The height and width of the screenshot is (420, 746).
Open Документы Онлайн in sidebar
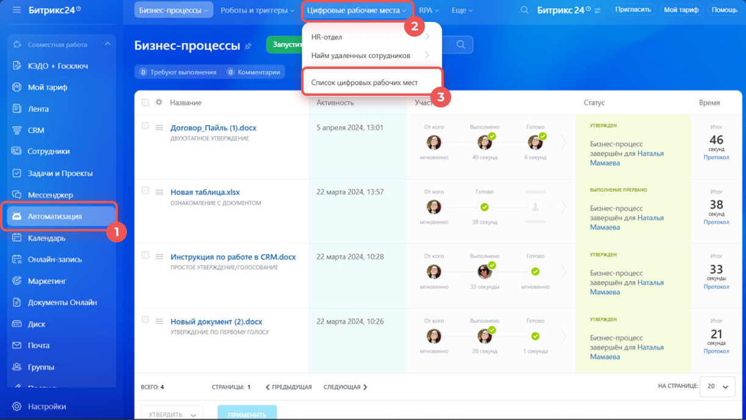[61, 302]
